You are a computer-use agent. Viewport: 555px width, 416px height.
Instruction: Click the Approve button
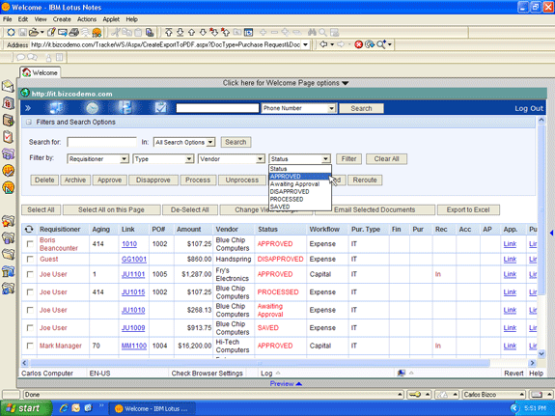109,180
